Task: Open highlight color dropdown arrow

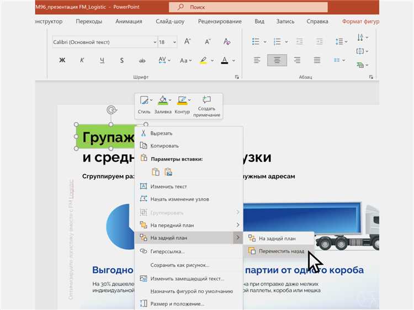Action: [212, 61]
